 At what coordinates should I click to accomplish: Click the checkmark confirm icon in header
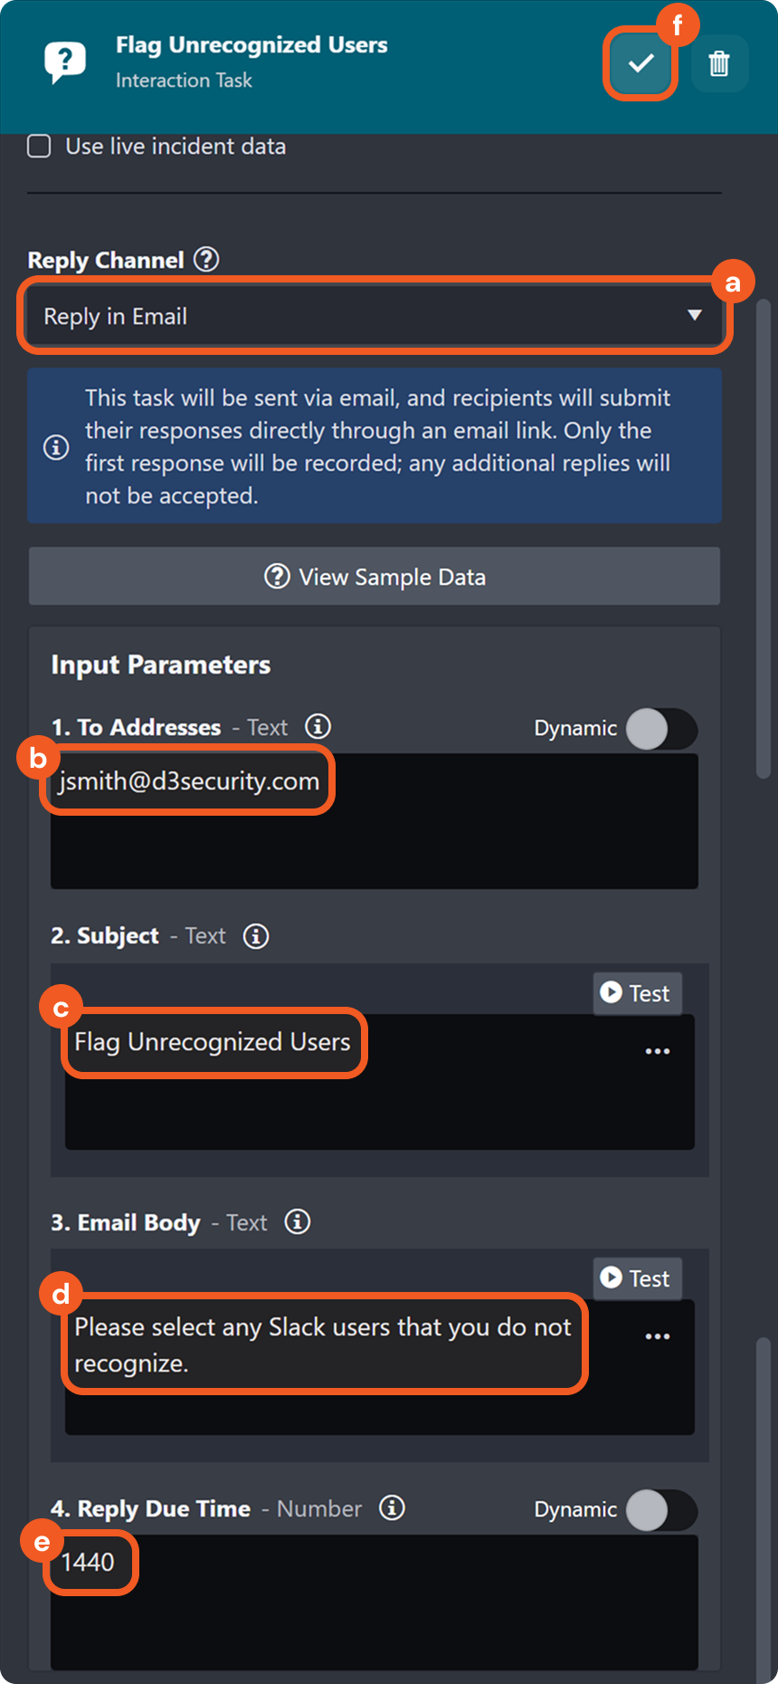(x=640, y=63)
